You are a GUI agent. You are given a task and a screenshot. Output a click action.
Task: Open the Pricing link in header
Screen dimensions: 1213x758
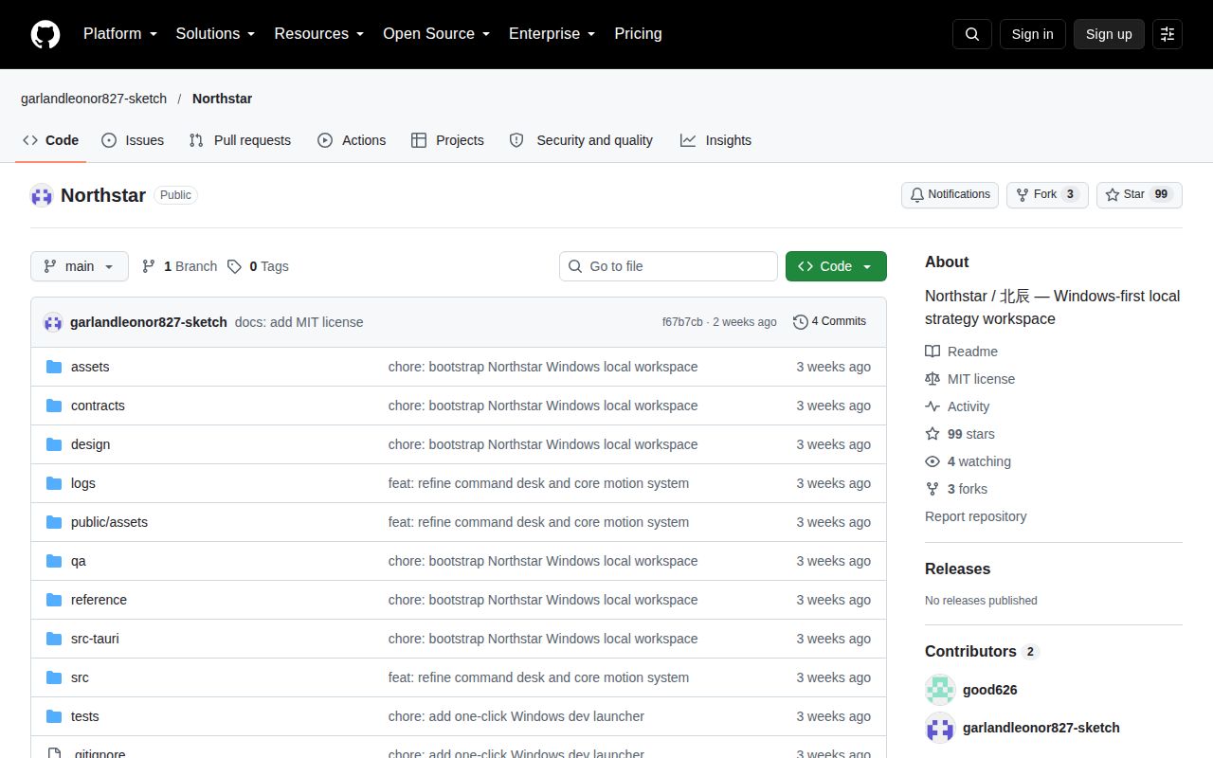pyautogui.click(x=638, y=34)
